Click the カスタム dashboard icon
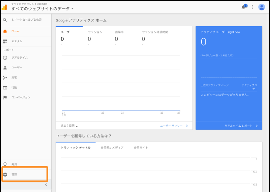The width and height of the screenshot is (270, 192). coord(5,41)
